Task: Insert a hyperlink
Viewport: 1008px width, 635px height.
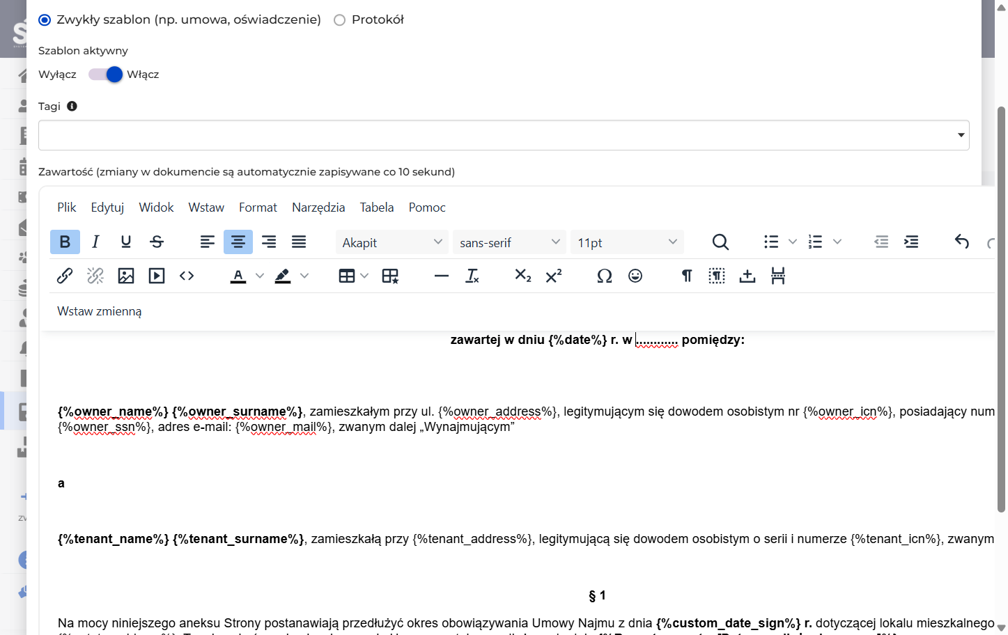Action: [x=65, y=276]
